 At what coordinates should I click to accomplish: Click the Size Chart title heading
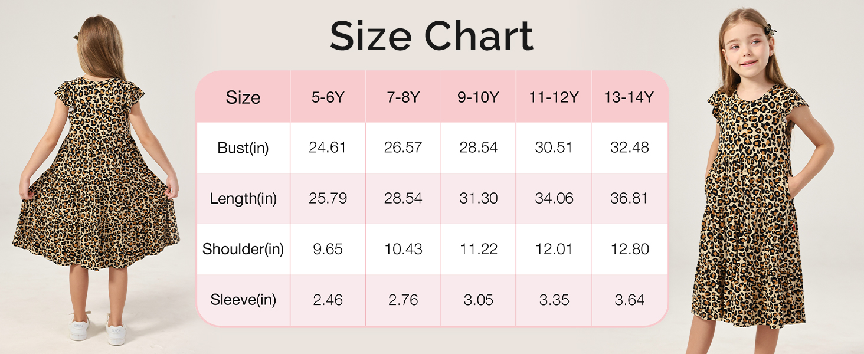(x=431, y=37)
